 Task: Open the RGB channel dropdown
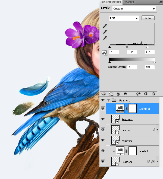coord(124,18)
